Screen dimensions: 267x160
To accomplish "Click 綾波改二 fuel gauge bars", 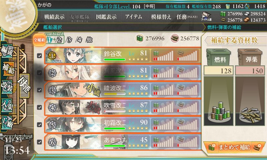I will (x=163, y=90).
